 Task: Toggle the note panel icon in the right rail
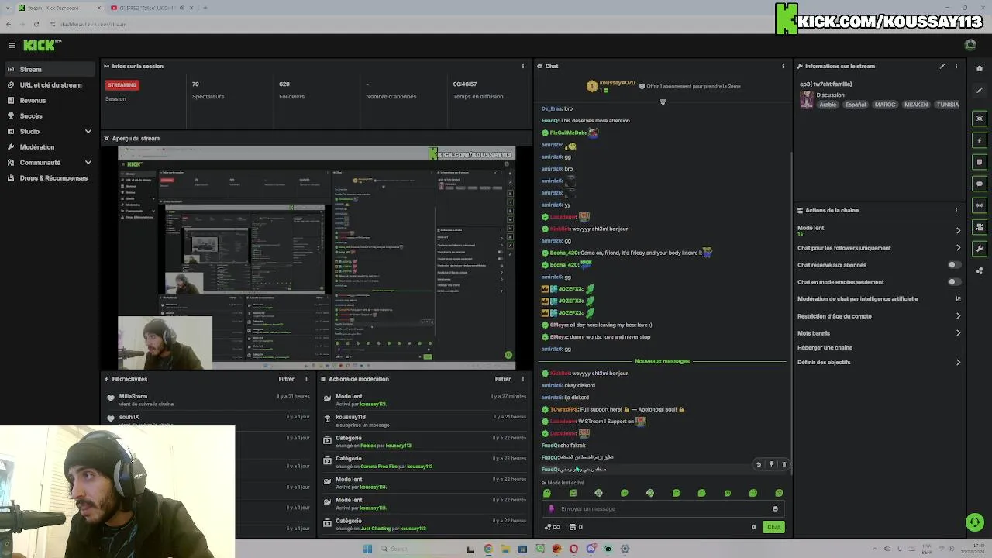(980, 162)
